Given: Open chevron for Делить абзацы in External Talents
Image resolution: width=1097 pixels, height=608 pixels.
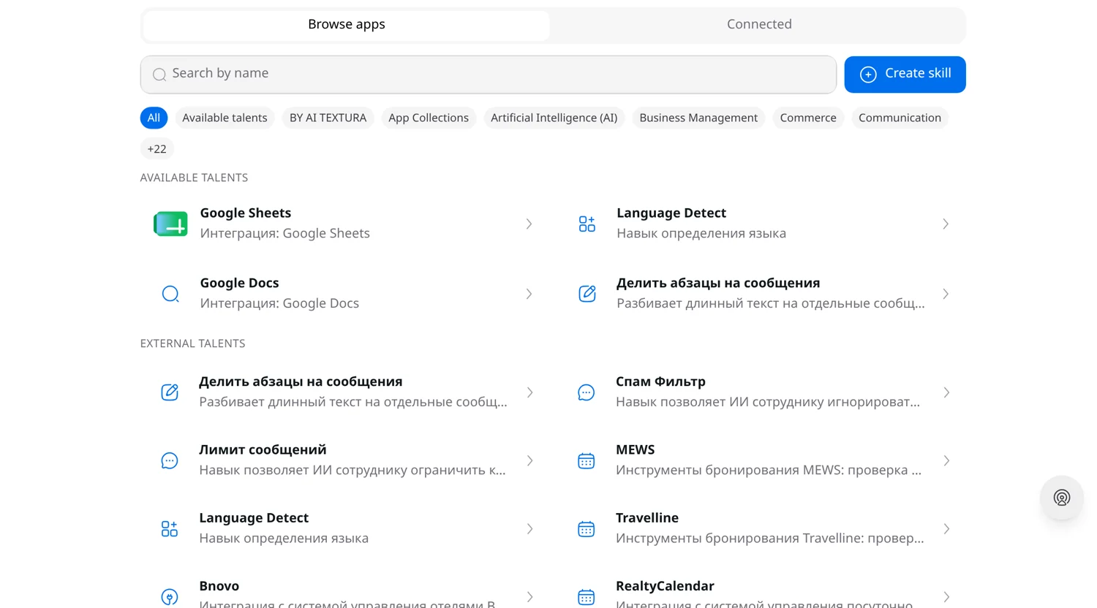Looking at the screenshot, I should [x=529, y=392].
